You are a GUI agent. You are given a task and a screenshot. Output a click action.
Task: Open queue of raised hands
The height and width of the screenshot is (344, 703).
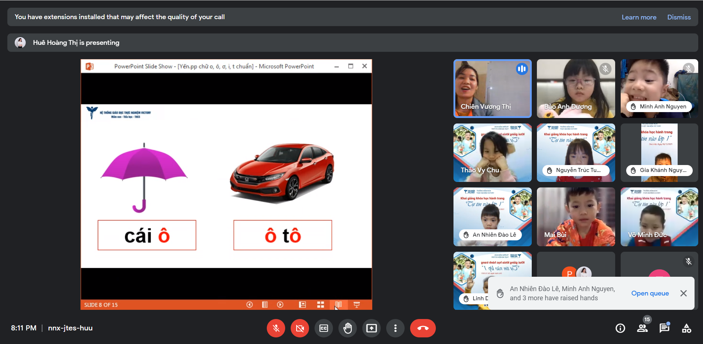650,293
